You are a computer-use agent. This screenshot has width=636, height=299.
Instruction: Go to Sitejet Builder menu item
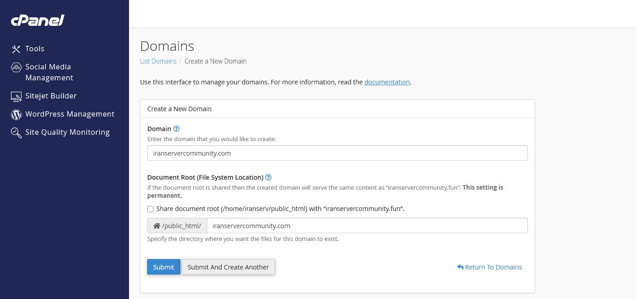point(51,96)
